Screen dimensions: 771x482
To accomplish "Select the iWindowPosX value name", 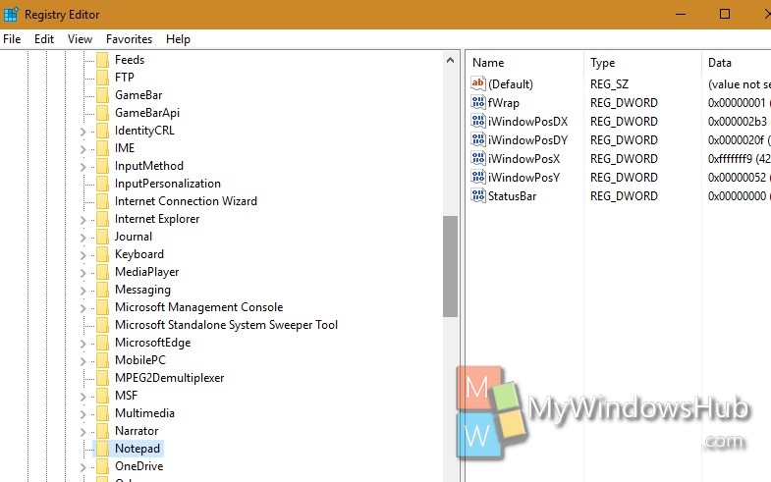I will point(523,159).
